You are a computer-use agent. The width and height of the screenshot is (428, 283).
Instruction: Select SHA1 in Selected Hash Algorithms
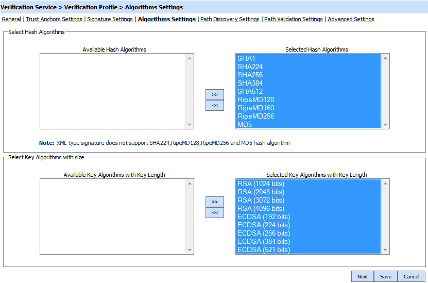click(x=308, y=58)
